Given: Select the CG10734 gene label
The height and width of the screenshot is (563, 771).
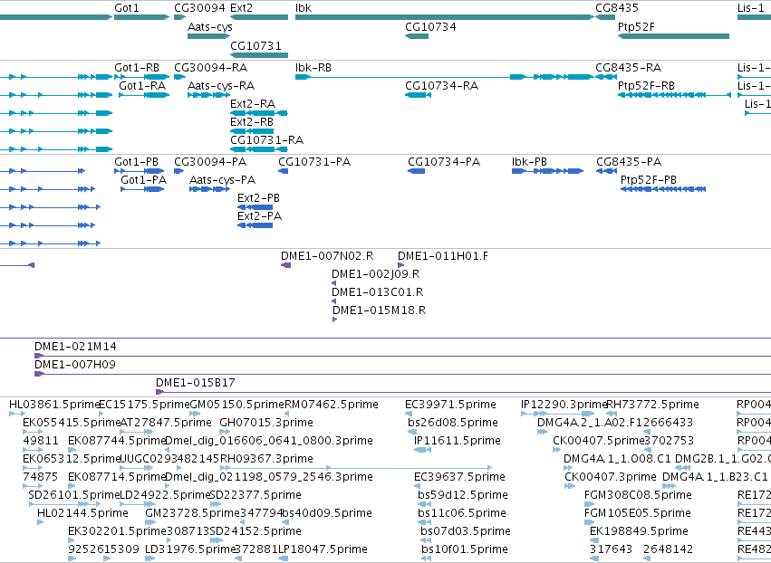Looking at the screenshot, I should click(x=430, y=27).
